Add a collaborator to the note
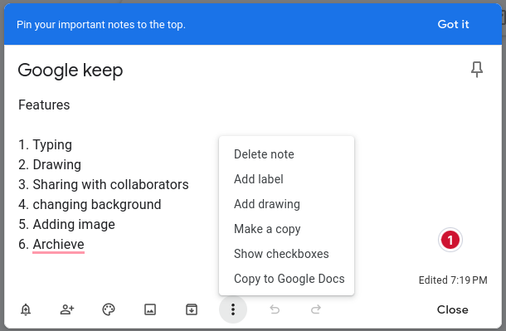This screenshot has width=506, height=331. (x=67, y=309)
